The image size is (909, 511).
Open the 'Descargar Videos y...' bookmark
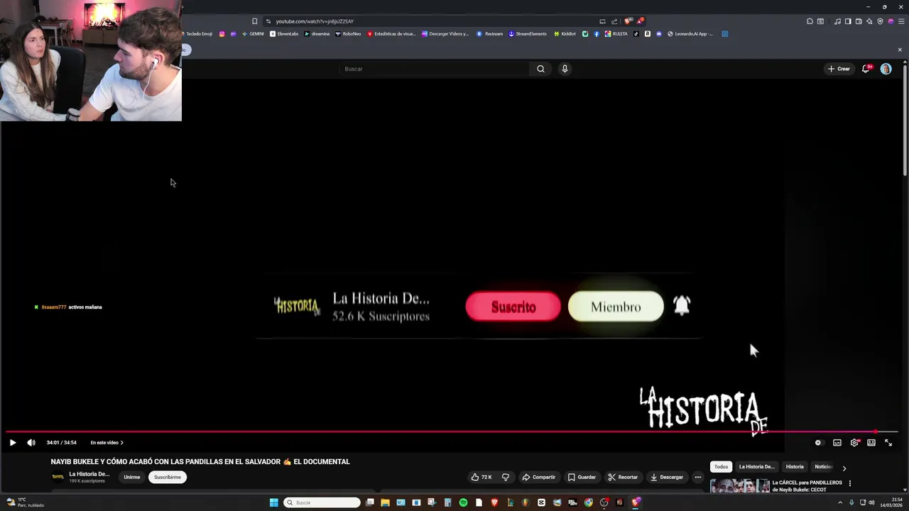445,34
